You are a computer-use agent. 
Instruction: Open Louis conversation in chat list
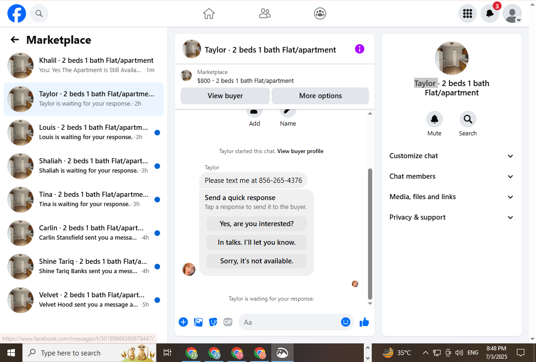84,133
